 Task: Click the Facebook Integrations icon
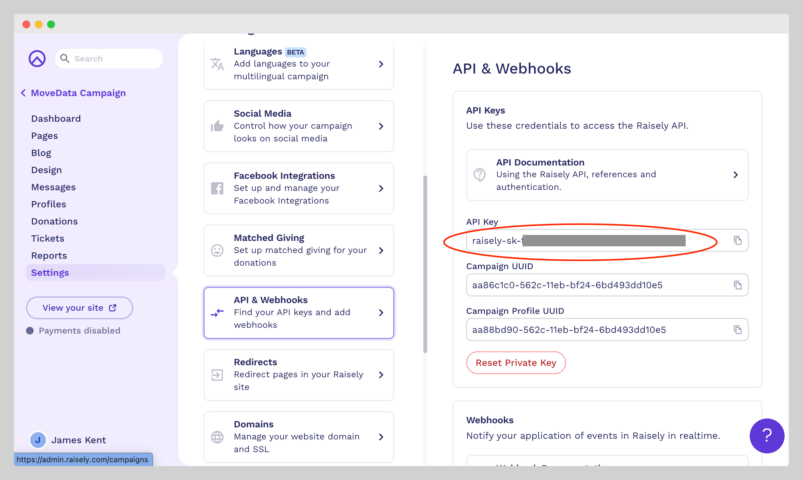click(217, 188)
